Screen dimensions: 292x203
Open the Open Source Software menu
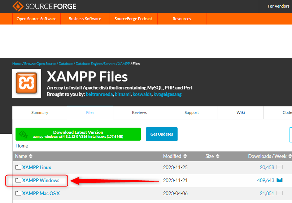coord(36,19)
